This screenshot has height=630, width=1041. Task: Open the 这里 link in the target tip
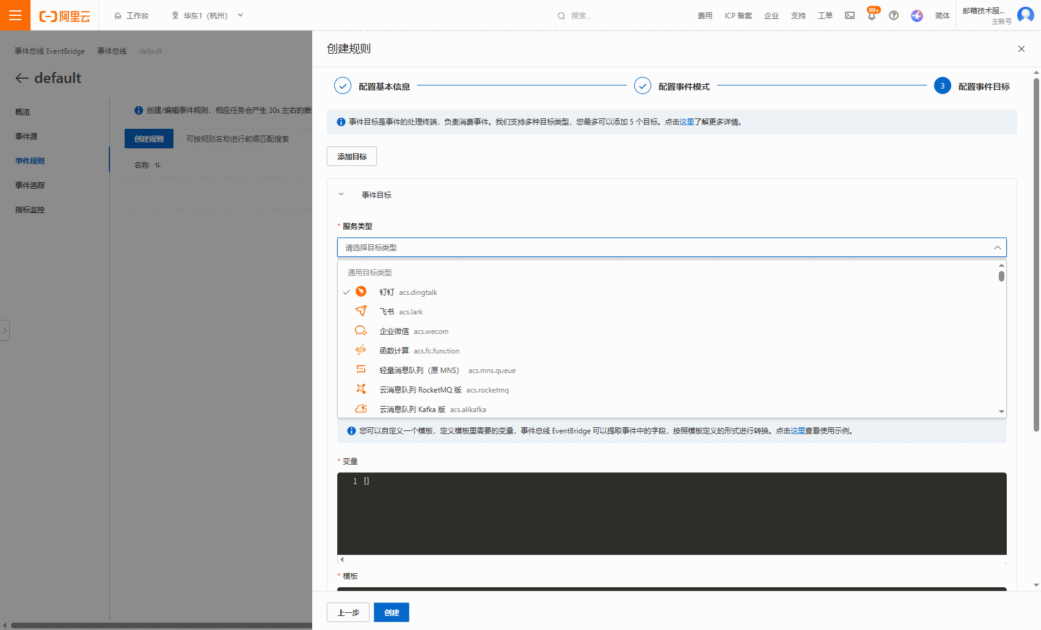pyautogui.click(x=687, y=122)
